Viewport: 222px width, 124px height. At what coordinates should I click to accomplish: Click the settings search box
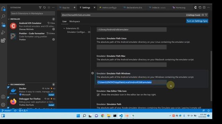123,15
